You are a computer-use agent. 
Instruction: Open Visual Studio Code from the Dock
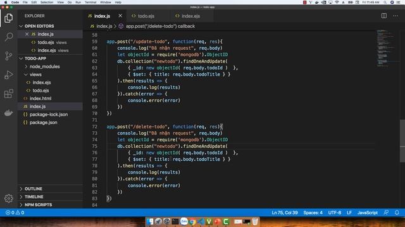click(x=201, y=221)
